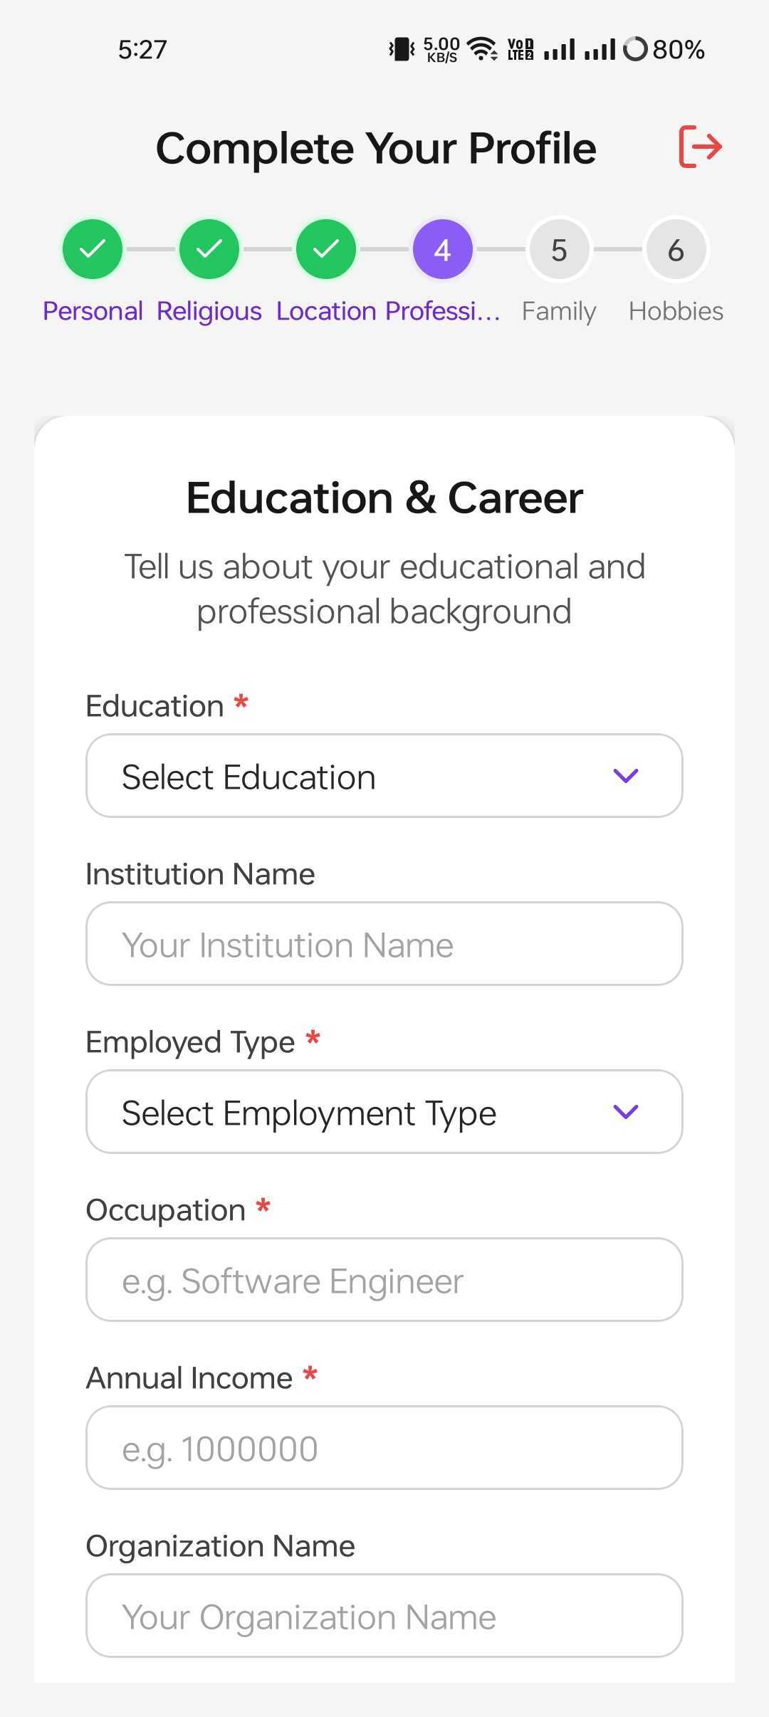Tap the Organization Name input field
769x1717 pixels.
click(x=384, y=1616)
